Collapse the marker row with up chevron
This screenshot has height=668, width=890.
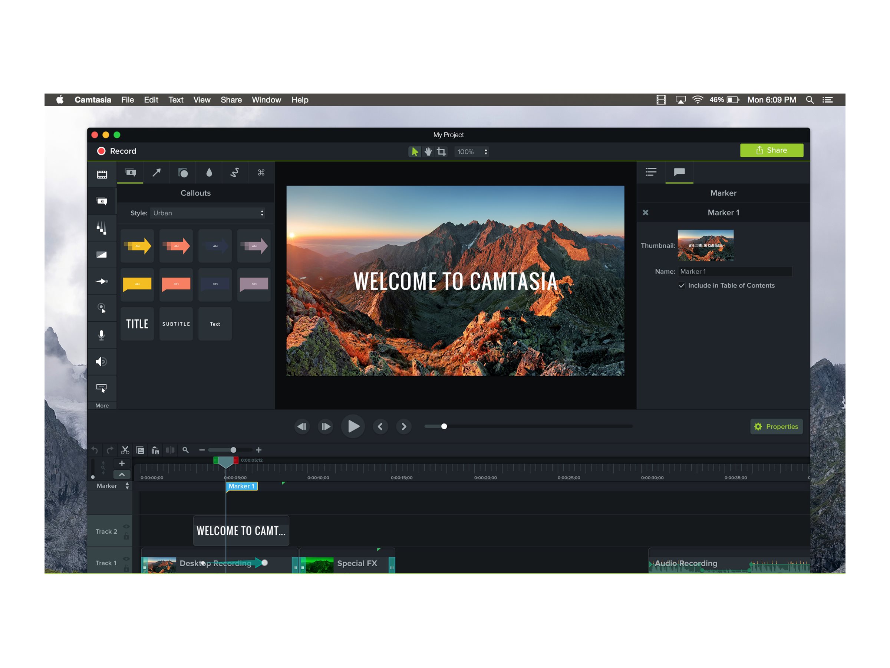[122, 475]
